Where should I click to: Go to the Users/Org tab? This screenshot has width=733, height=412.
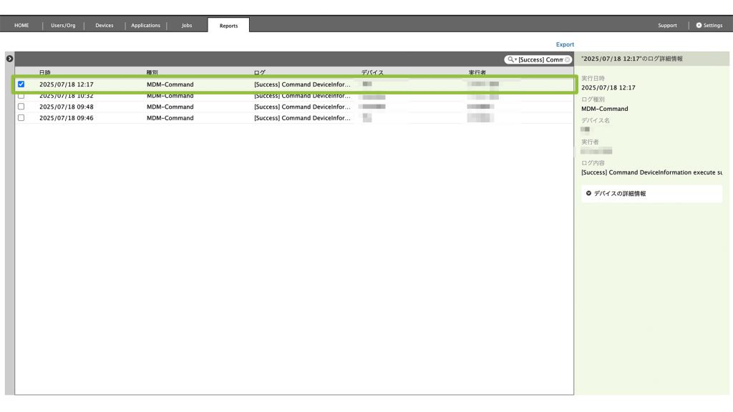tap(63, 25)
